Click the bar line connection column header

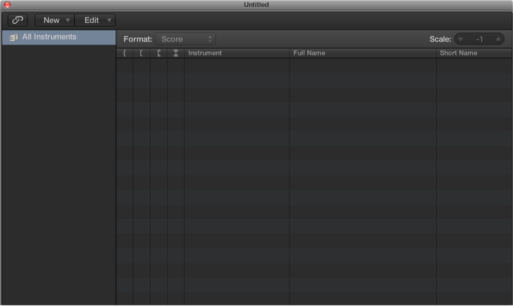[x=159, y=53]
